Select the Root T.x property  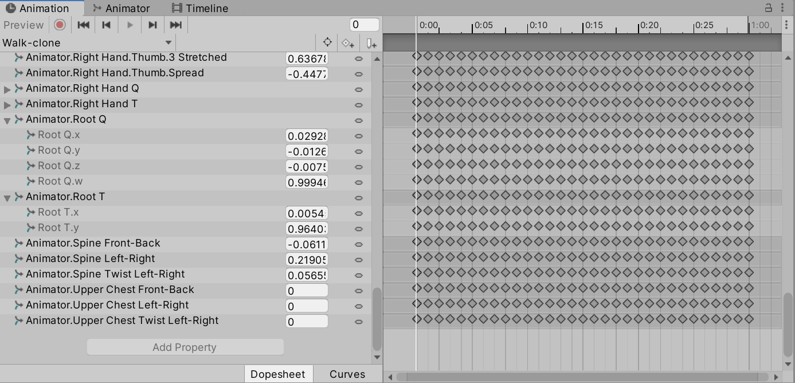pyautogui.click(x=58, y=212)
